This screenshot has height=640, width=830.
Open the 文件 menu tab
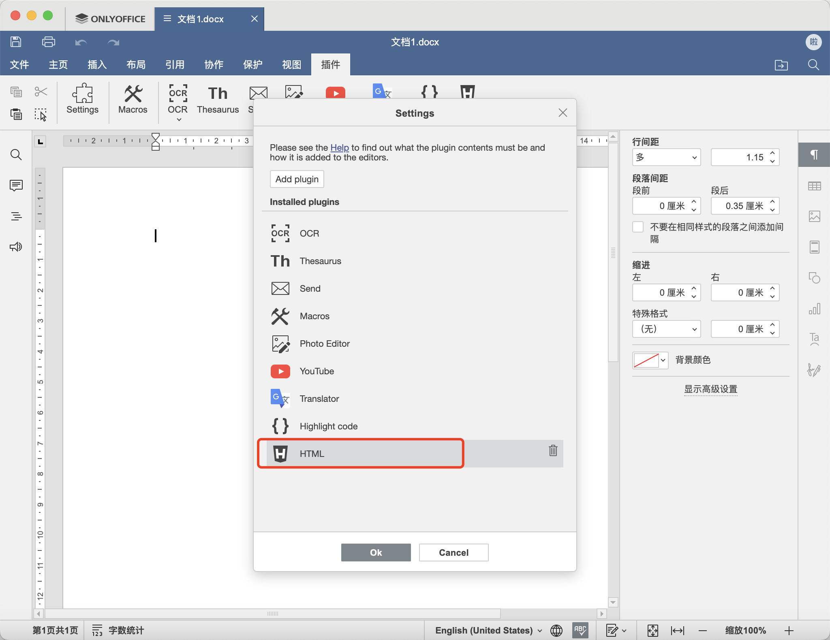19,64
